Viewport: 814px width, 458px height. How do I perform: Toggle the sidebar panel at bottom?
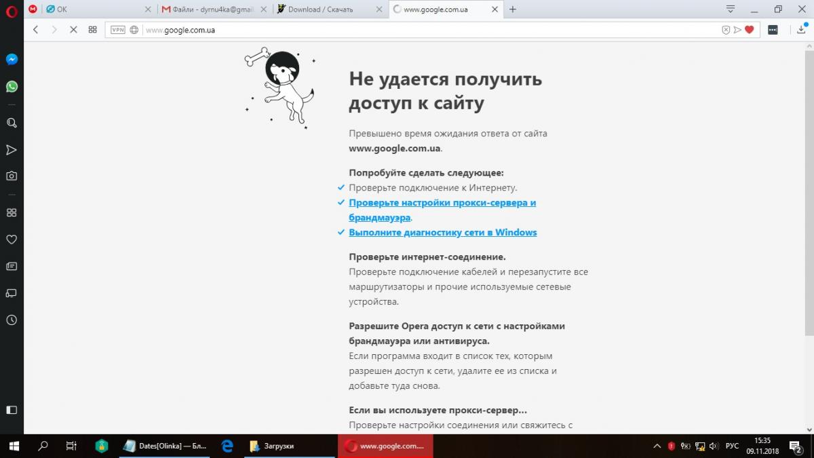[x=12, y=410]
